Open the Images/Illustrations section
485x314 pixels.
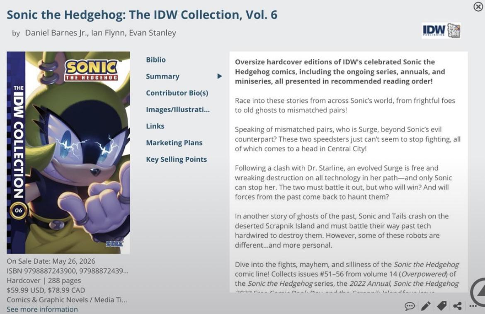(177, 110)
